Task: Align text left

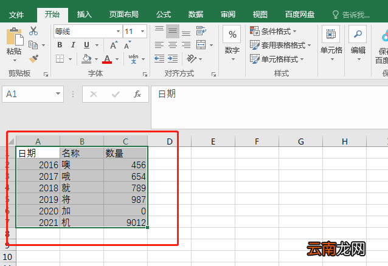Action: (x=159, y=45)
